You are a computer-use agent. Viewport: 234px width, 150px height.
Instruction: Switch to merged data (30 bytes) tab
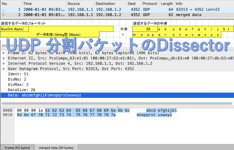pyautogui.click(x=56, y=147)
